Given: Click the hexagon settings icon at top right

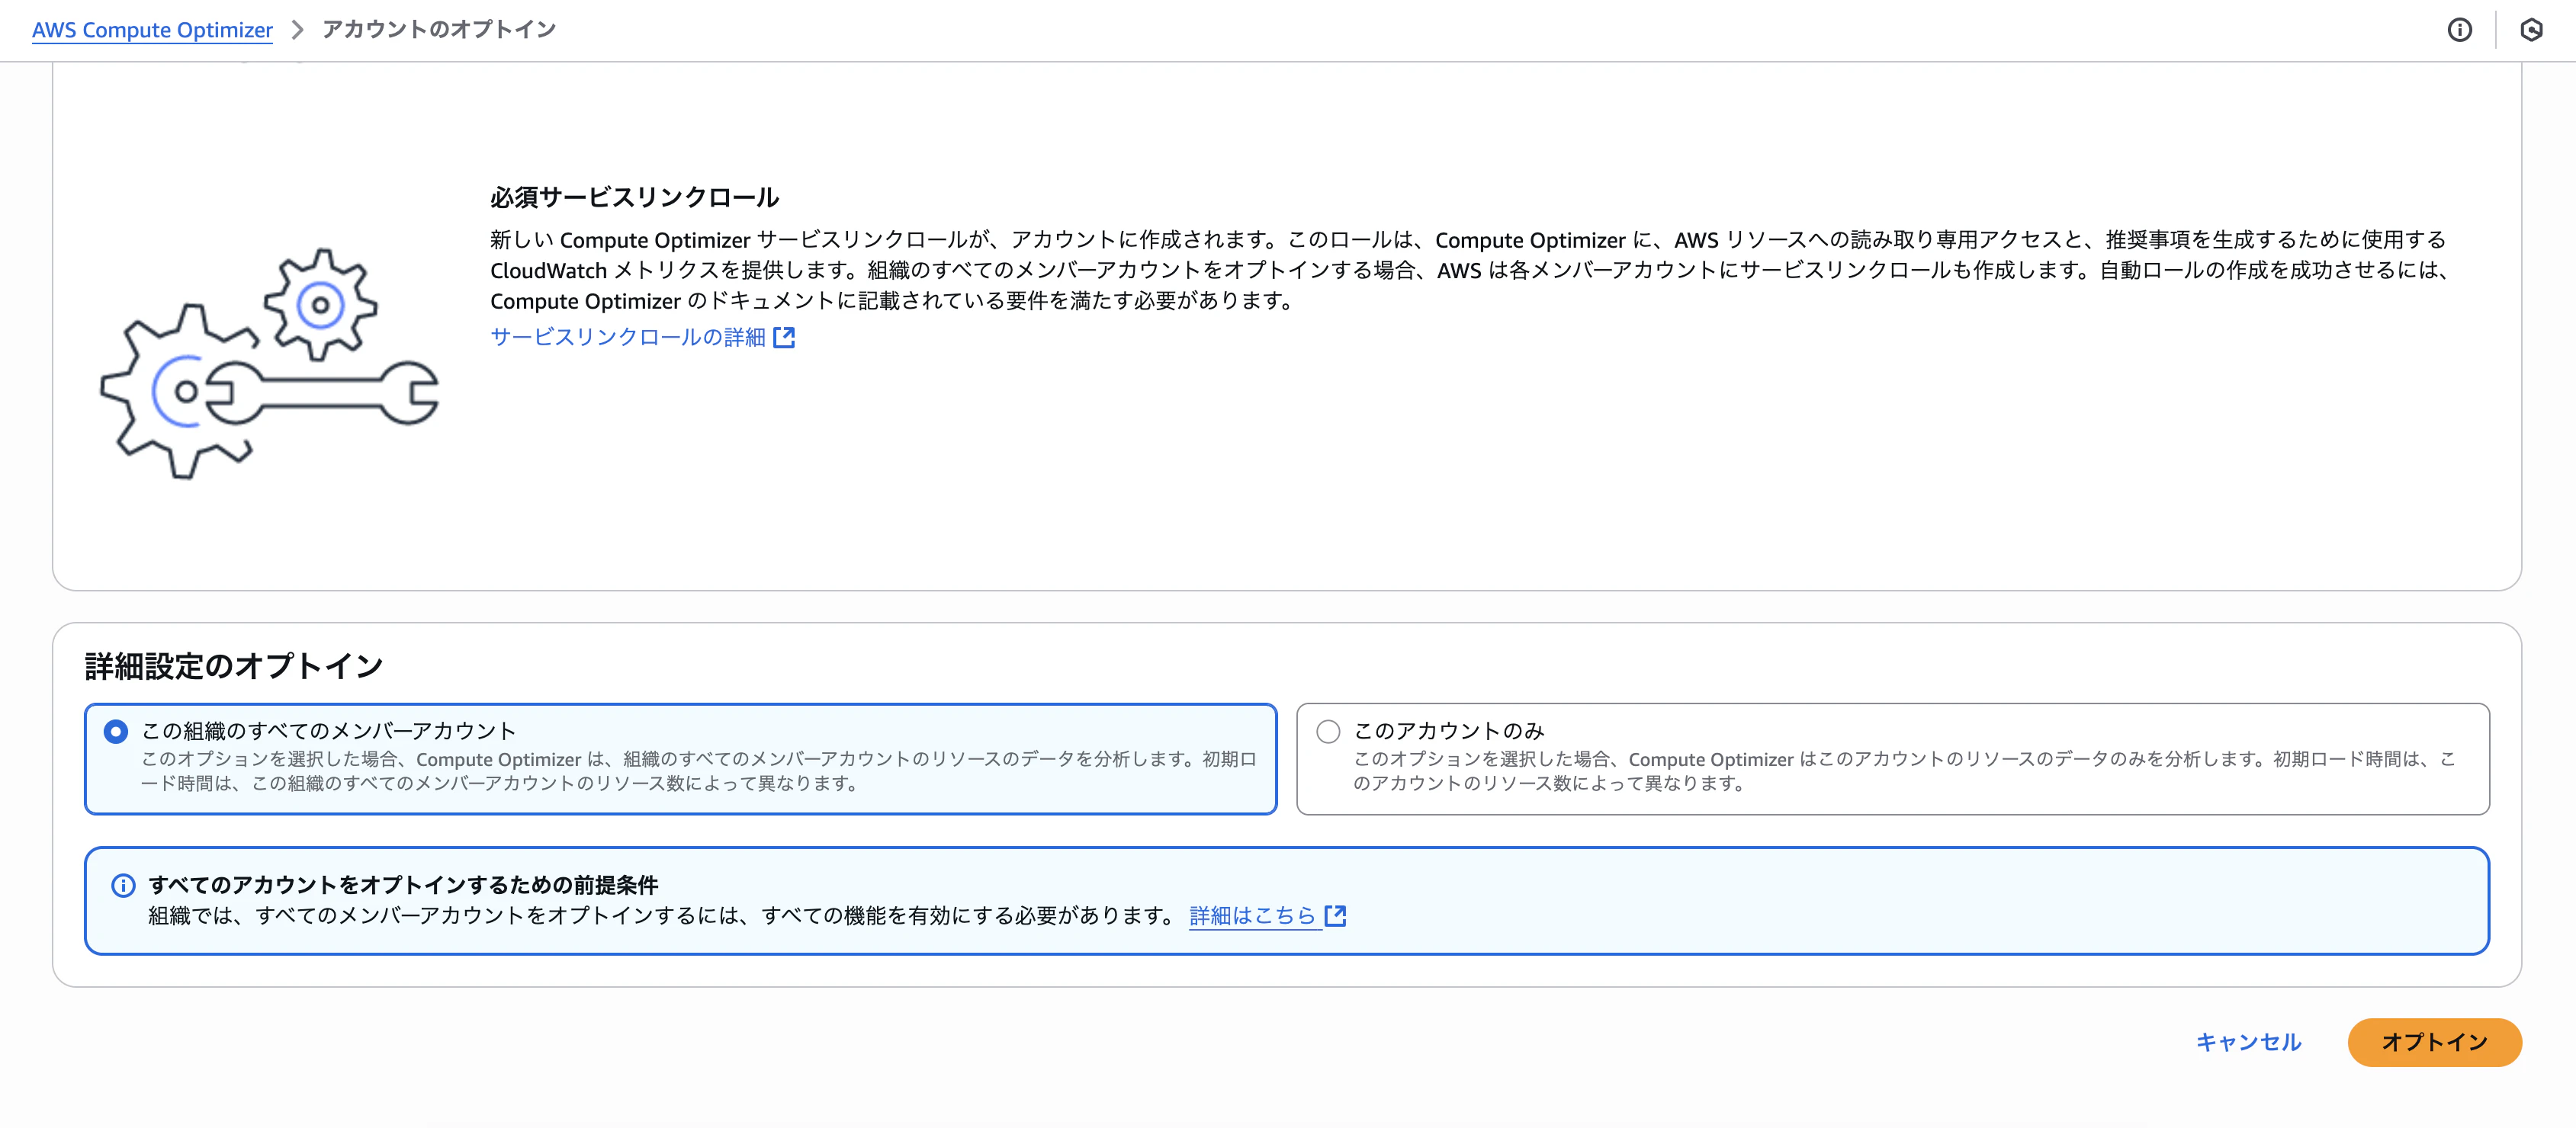Looking at the screenshot, I should click(x=2531, y=30).
